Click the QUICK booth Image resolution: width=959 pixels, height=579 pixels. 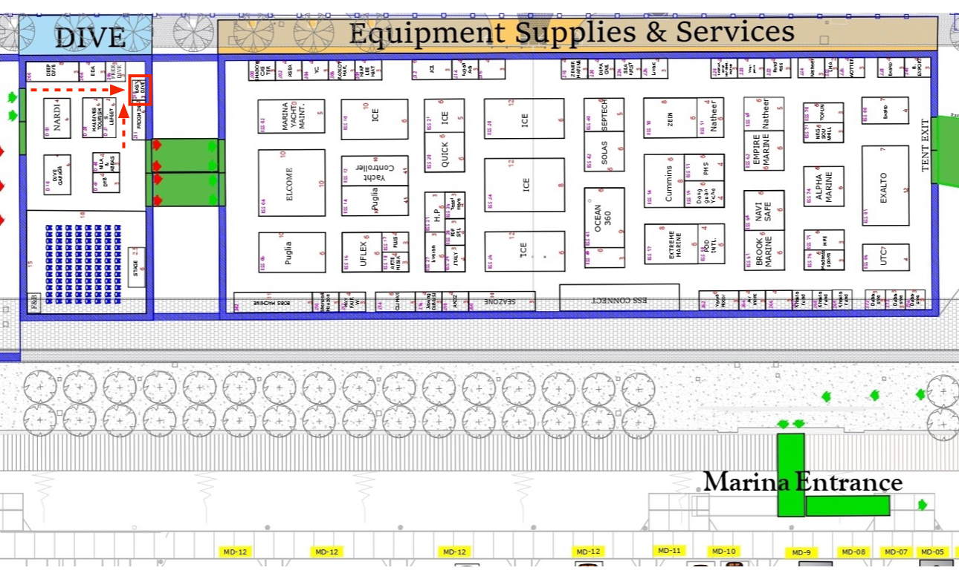coord(445,151)
